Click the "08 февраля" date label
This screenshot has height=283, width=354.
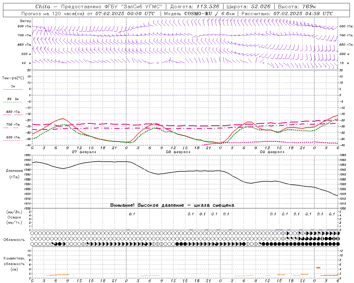pos(178,152)
